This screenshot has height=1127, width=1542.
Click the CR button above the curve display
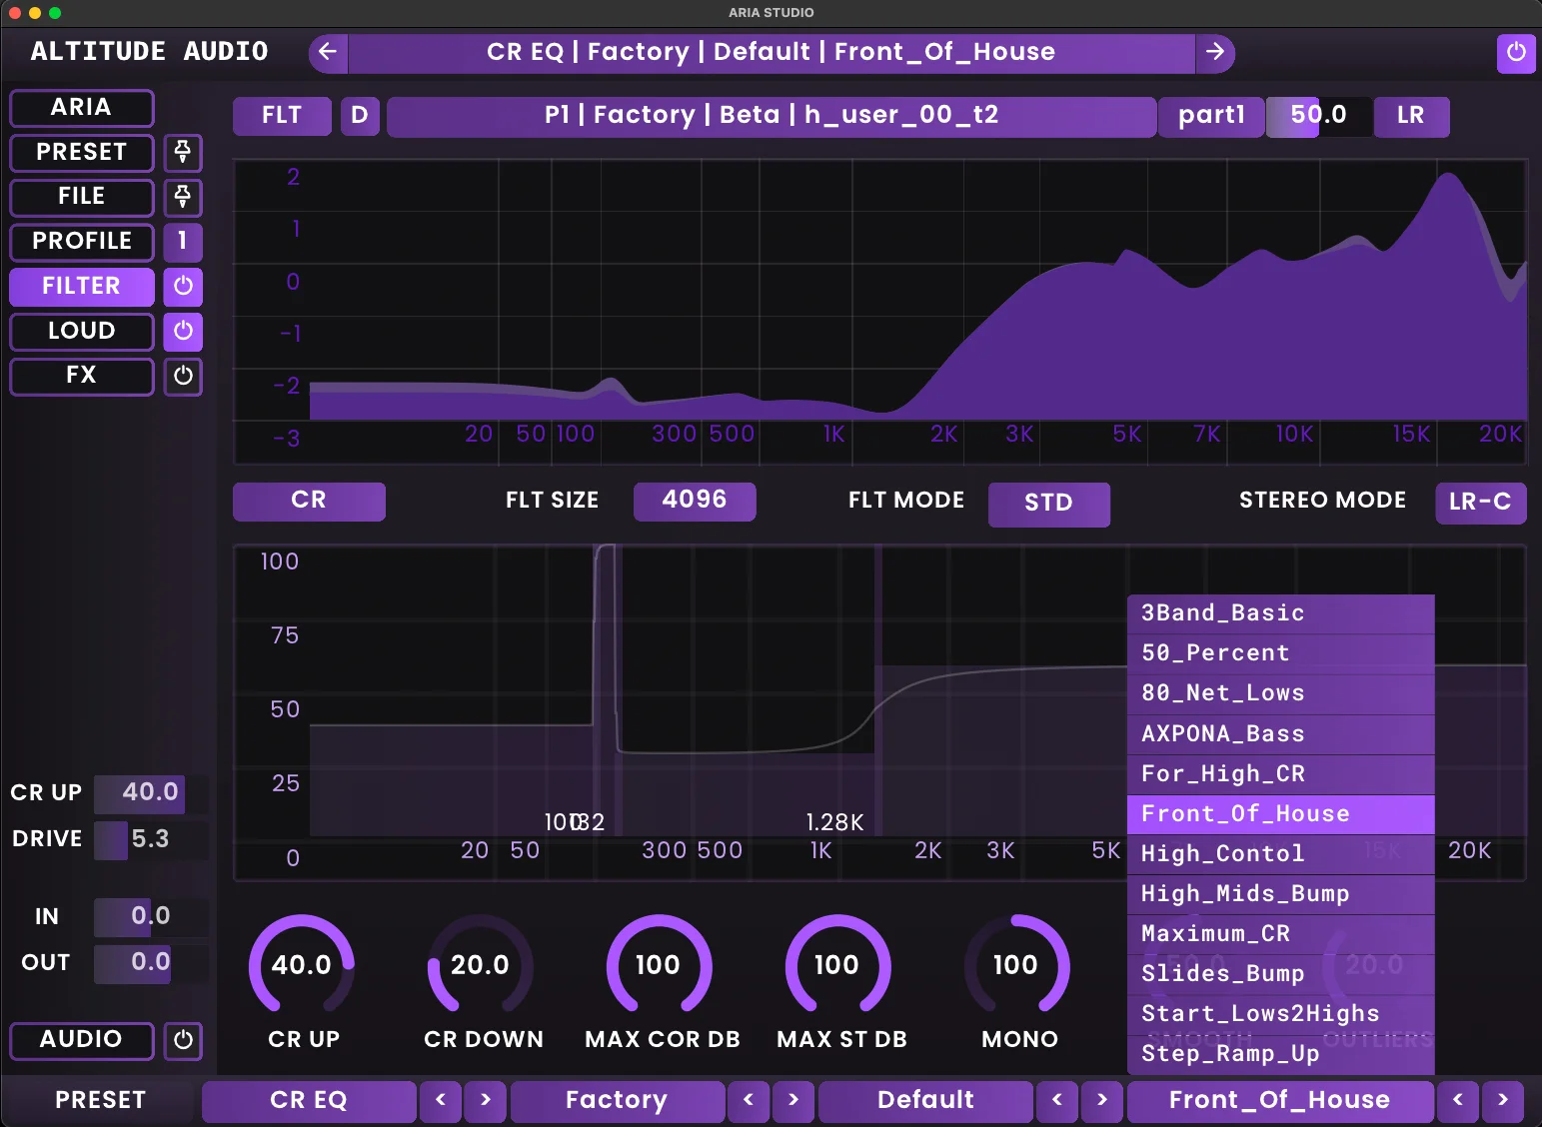tap(309, 501)
